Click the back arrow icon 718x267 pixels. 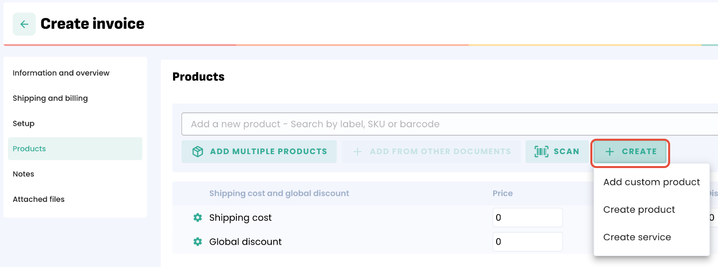coord(24,24)
